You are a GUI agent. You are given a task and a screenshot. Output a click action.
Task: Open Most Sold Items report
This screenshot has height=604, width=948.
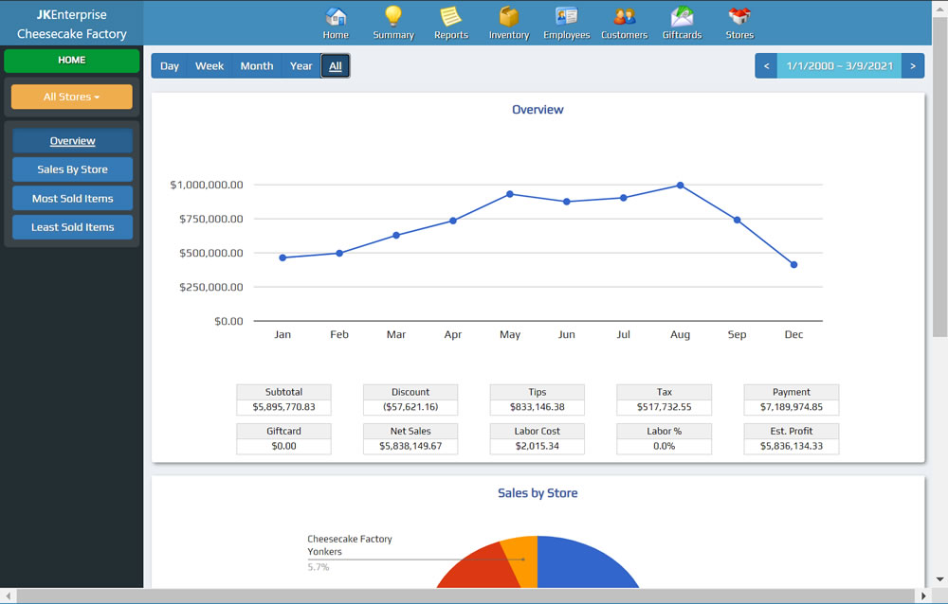[73, 199]
